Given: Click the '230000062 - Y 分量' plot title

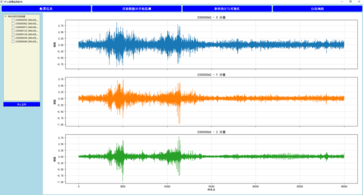Looking at the screenshot, I should (x=211, y=75).
